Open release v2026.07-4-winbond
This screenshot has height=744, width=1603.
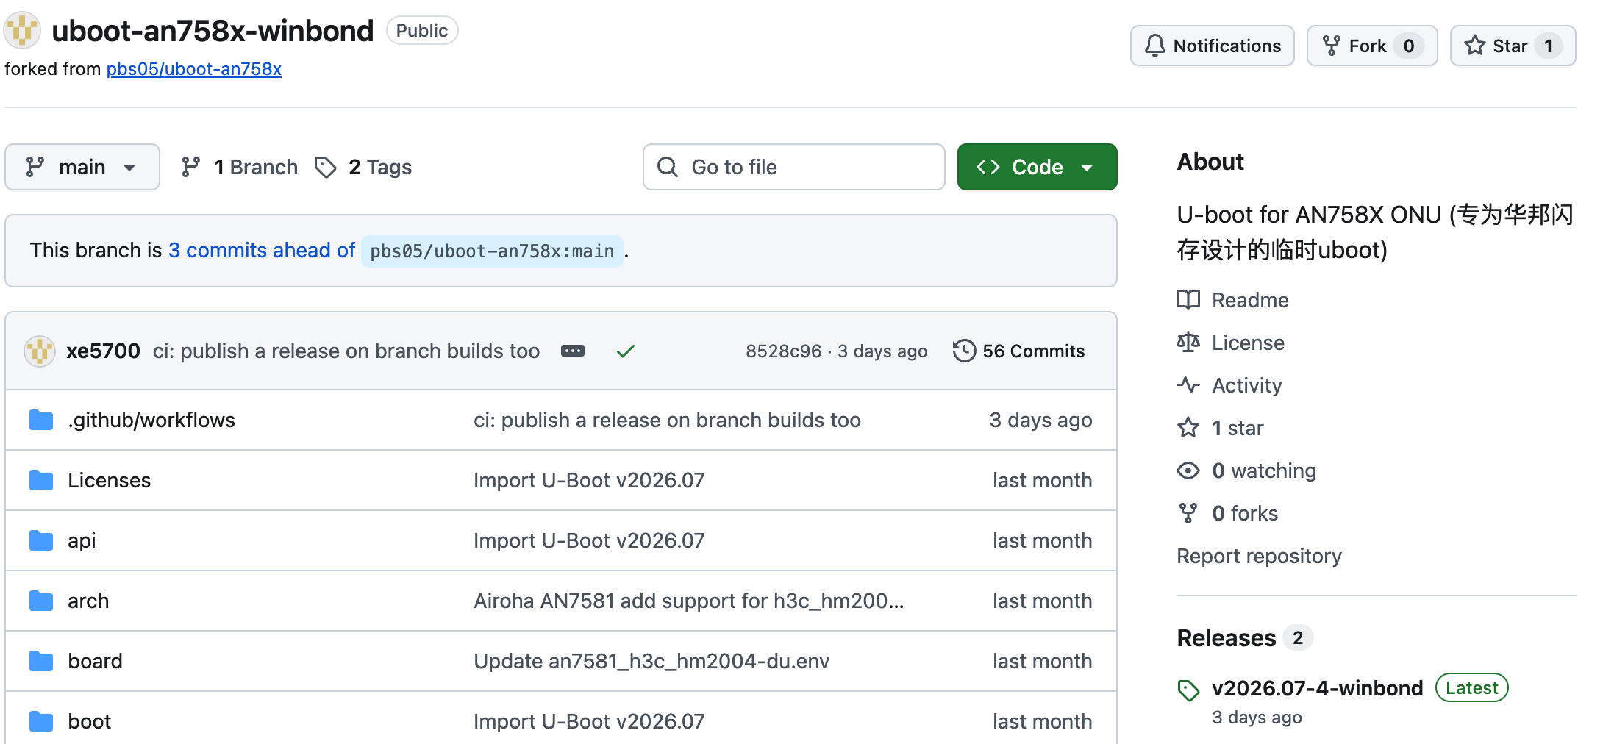click(1317, 687)
